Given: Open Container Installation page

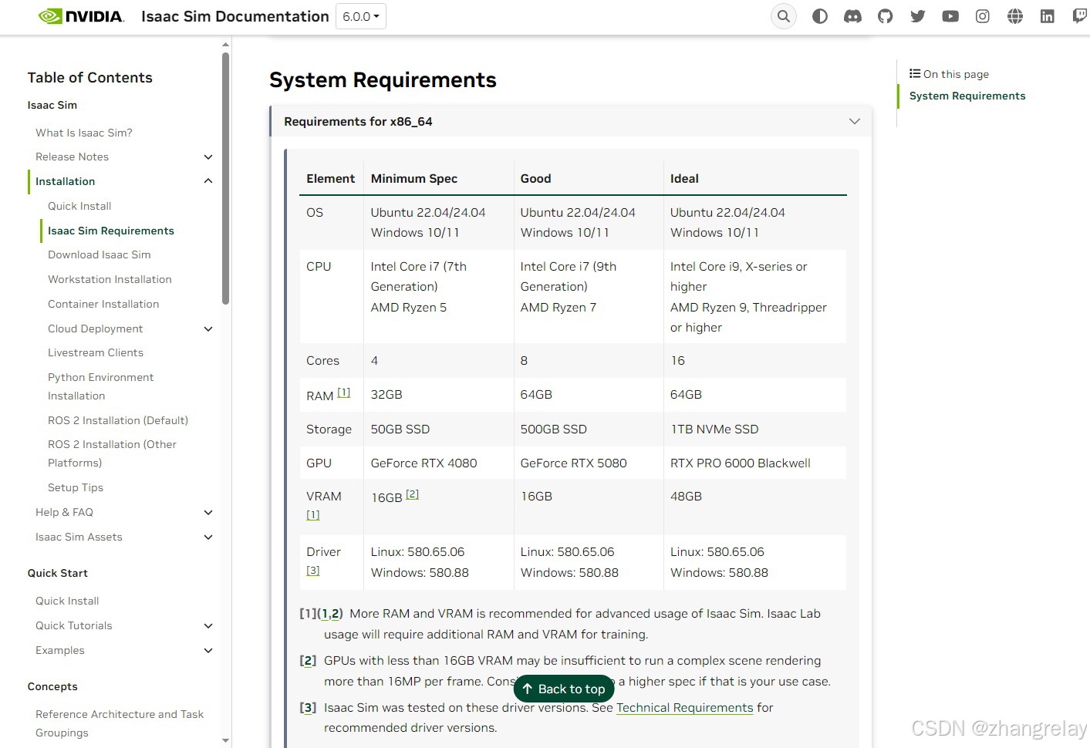Looking at the screenshot, I should pos(103,304).
